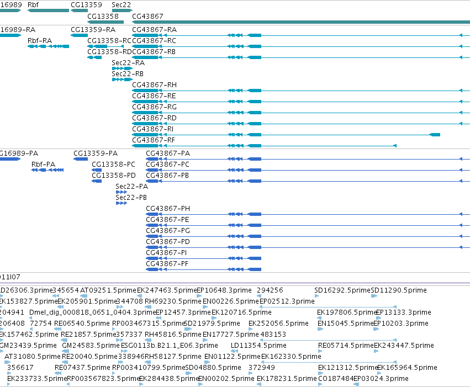This screenshot has width=470, height=387.
Task: Select EST label 'LD11354.5prime'
Action: 258,346
